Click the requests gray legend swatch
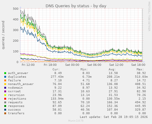The width and height of the screenshot is (152, 124). point(5,102)
